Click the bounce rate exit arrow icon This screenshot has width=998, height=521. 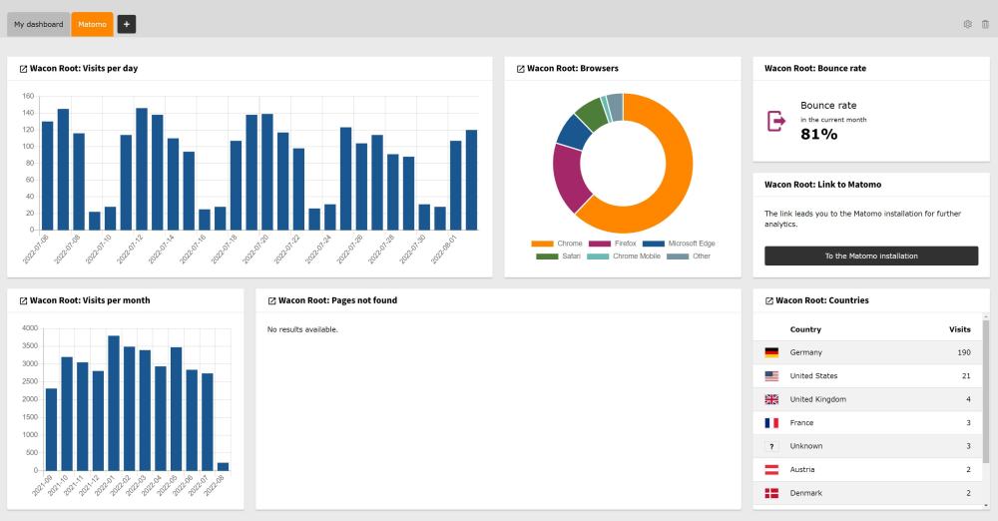pos(776,121)
